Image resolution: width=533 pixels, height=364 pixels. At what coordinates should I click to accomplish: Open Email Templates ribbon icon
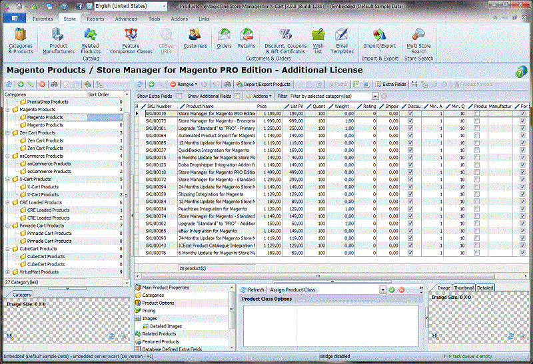coord(342,41)
